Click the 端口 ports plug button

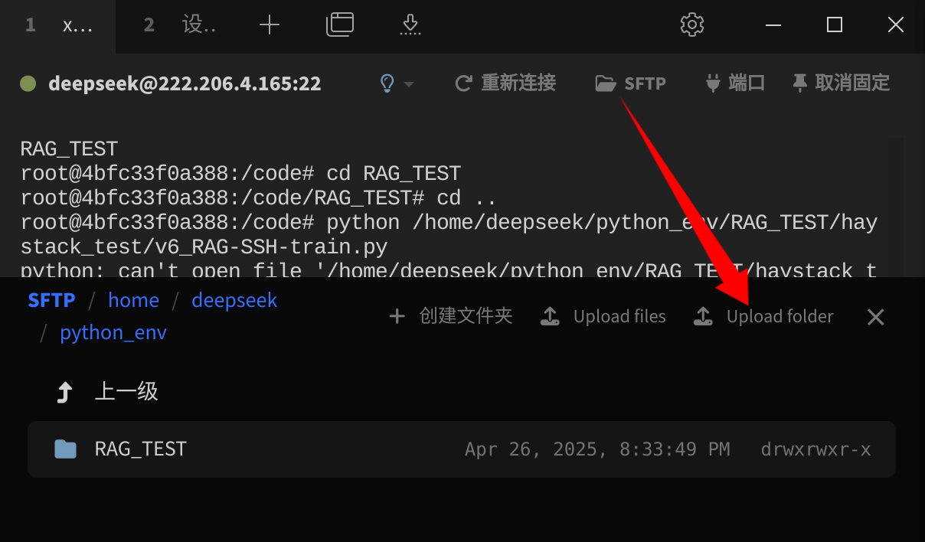(x=734, y=83)
